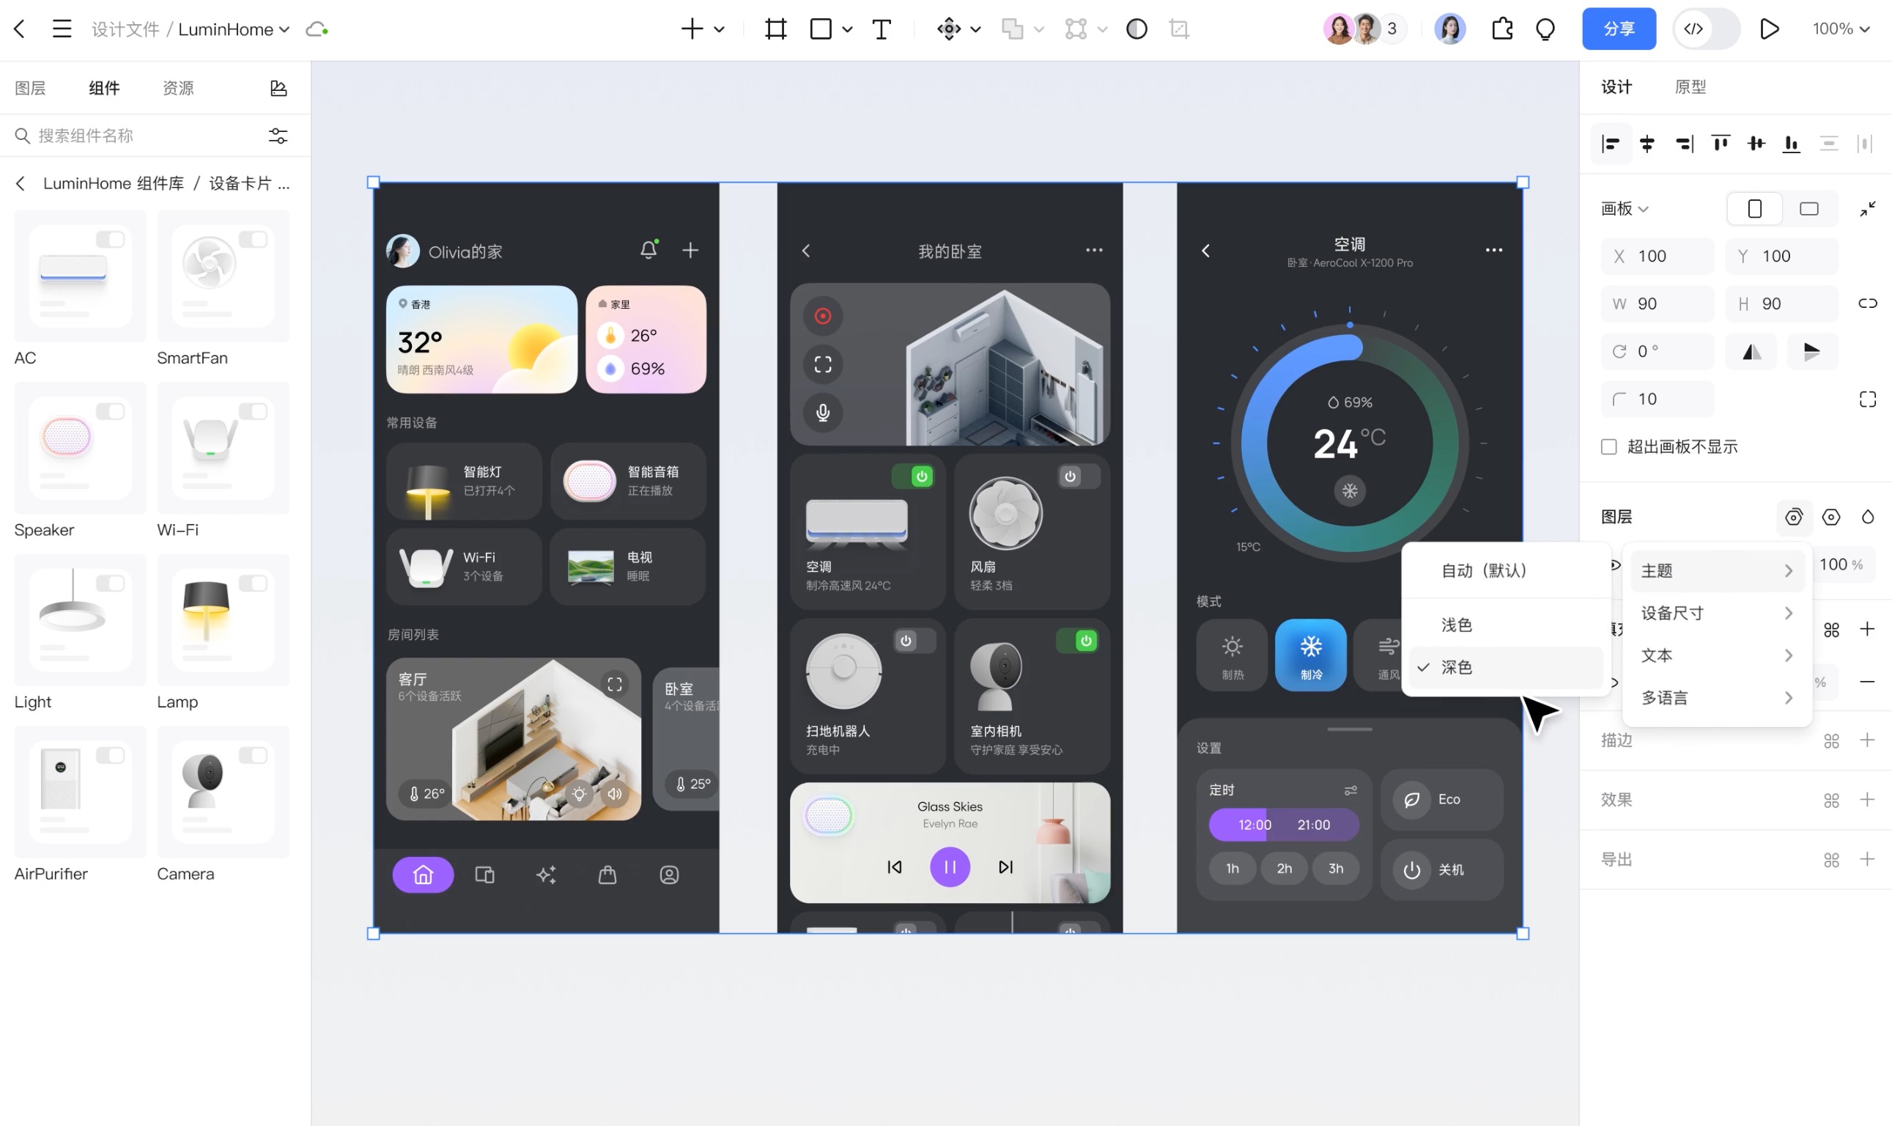The image size is (1892, 1126).
Task: Switch to the 原型 tab
Action: [x=1690, y=87]
